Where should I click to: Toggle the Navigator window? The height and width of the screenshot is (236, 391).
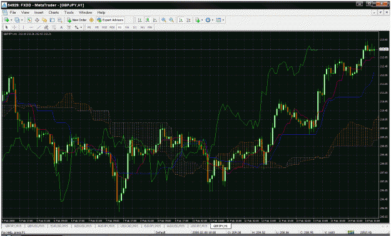point(44,20)
